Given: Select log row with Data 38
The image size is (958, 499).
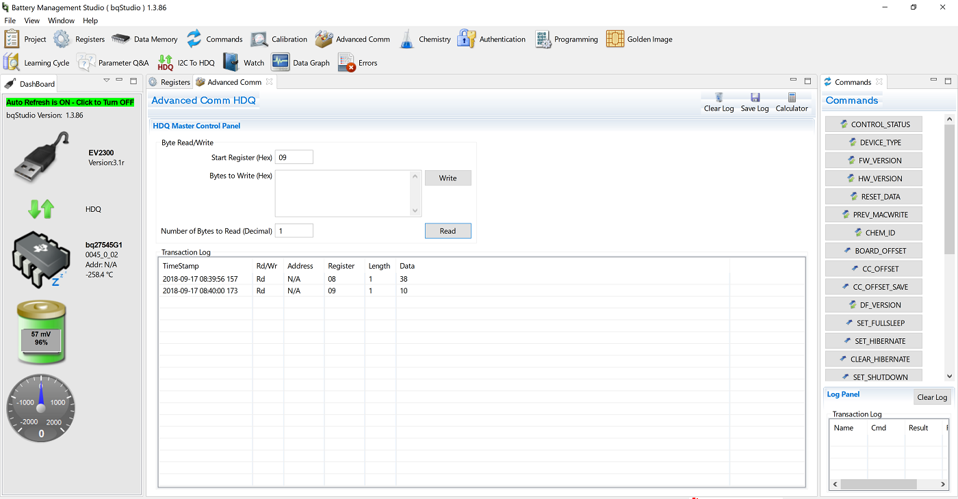Looking at the screenshot, I should (x=482, y=279).
